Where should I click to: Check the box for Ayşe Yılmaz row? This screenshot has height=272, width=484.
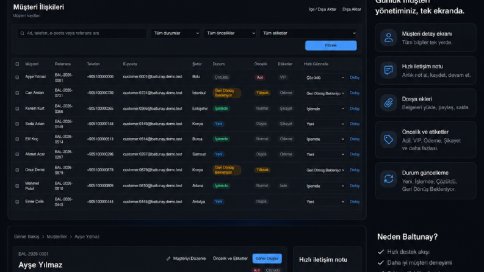coord(17,77)
